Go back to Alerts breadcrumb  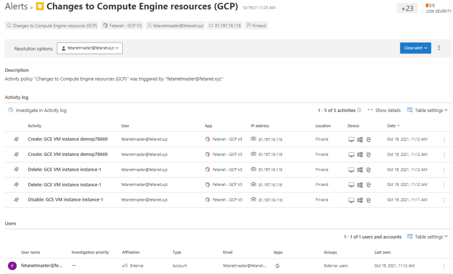tap(16, 7)
